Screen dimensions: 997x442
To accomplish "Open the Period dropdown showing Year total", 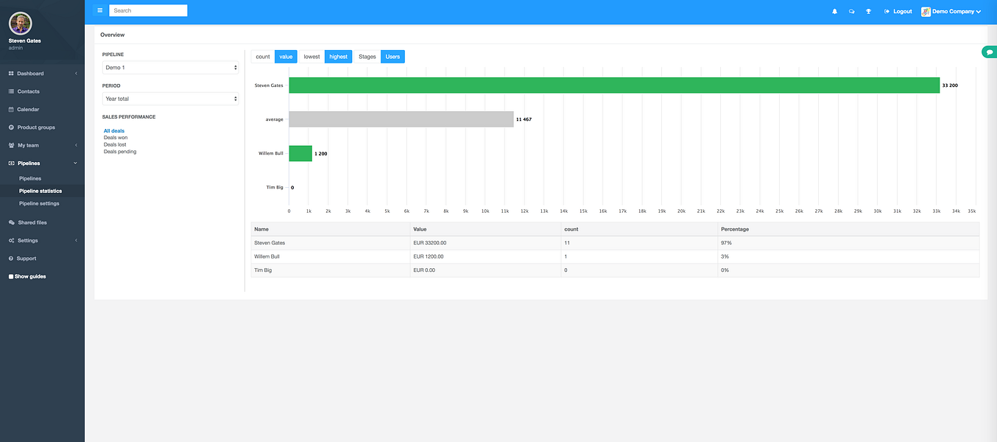I will [x=171, y=99].
